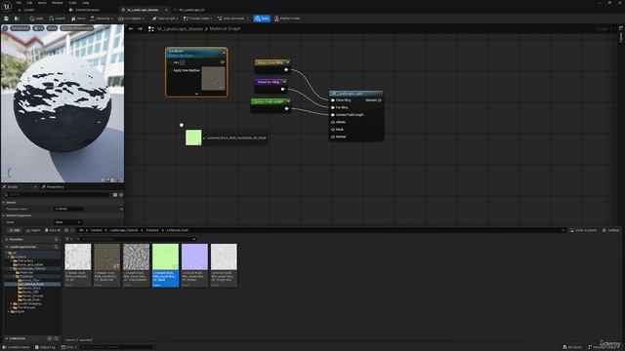Open the Window menu
This screenshot has width=625, height=351.
58,3
